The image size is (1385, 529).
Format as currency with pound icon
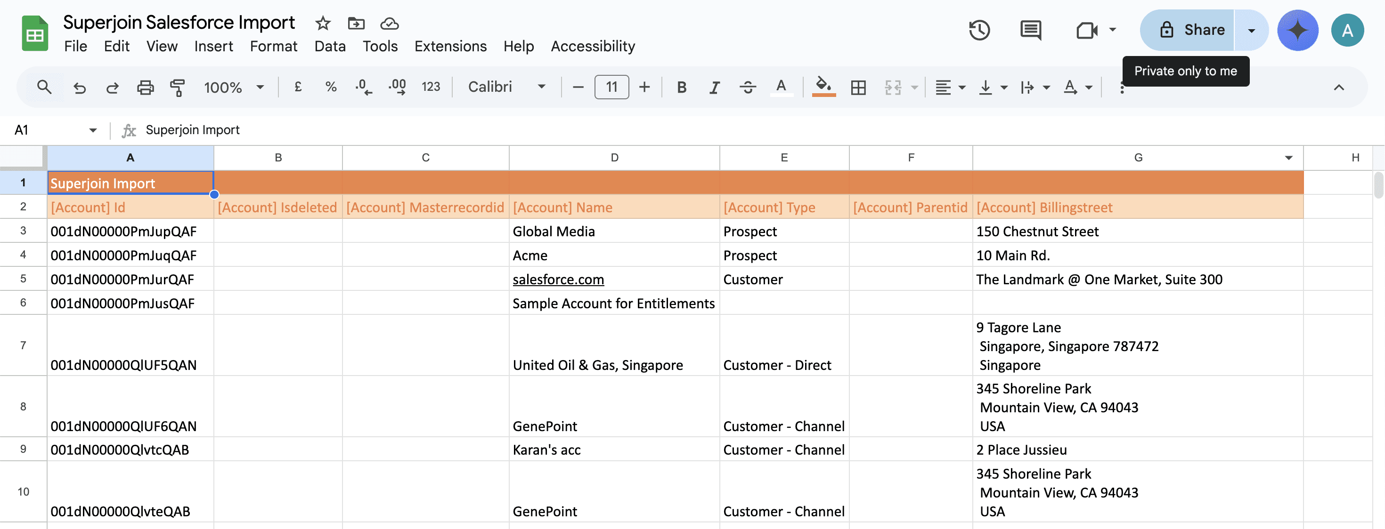[298, 87]
